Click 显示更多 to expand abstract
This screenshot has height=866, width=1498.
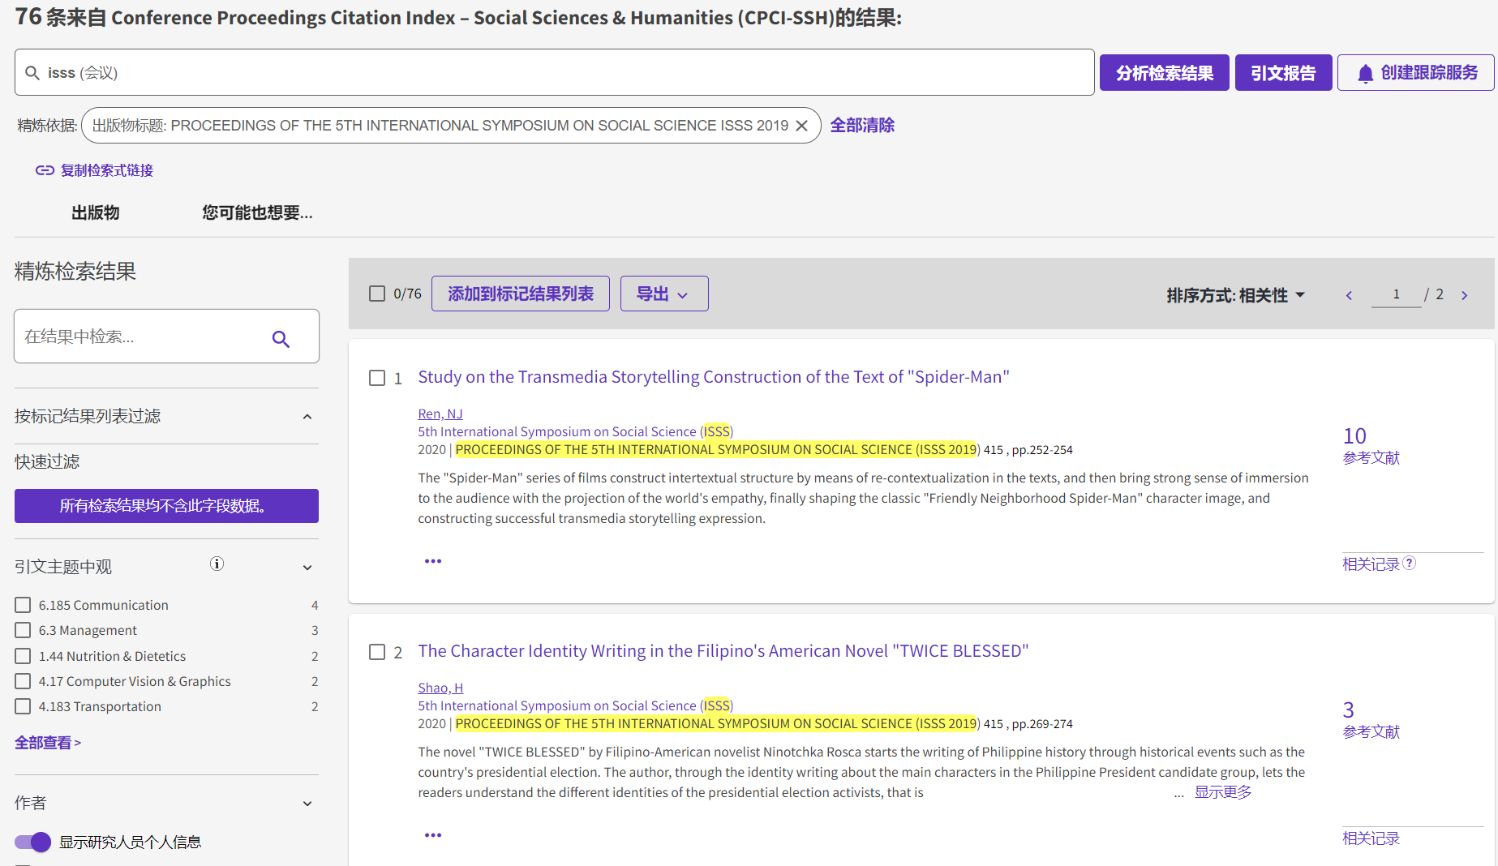tap(1223, 792)
